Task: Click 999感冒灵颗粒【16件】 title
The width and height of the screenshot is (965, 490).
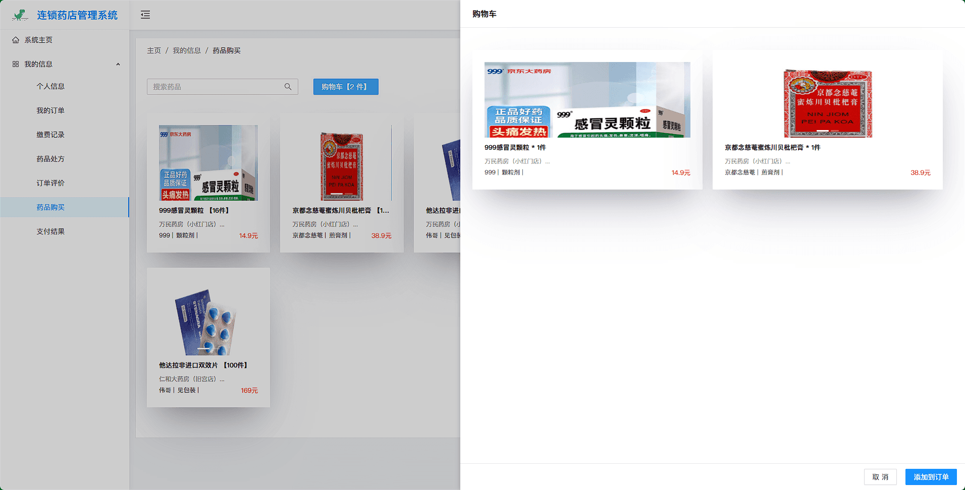Action: pos(194,211)
